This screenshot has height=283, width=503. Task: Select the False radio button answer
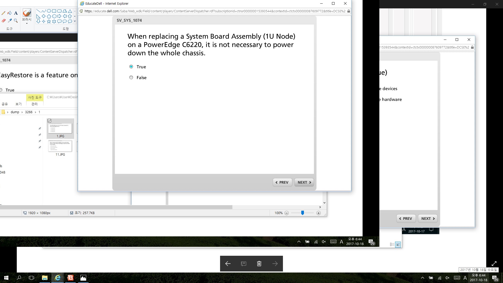tap(131, 77)
